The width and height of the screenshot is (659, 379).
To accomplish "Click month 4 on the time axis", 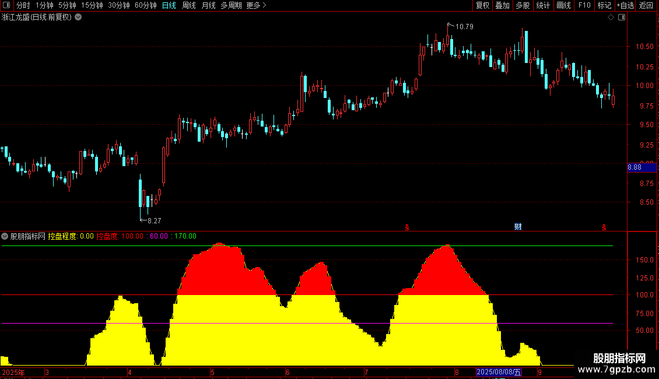I will 129,372.
